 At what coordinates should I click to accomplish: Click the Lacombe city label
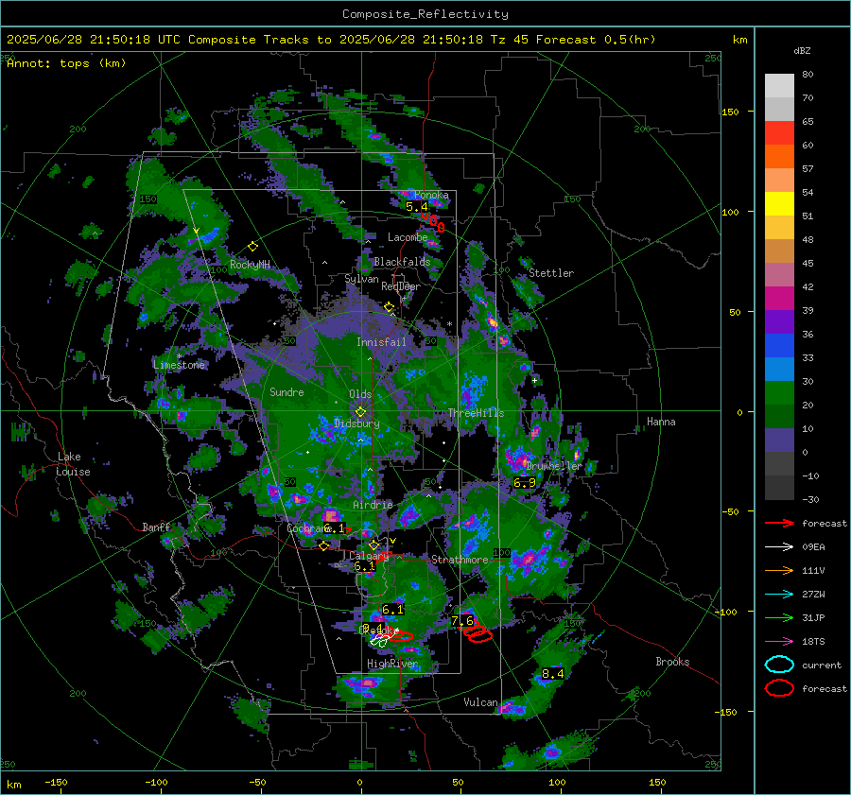point(408,237)
